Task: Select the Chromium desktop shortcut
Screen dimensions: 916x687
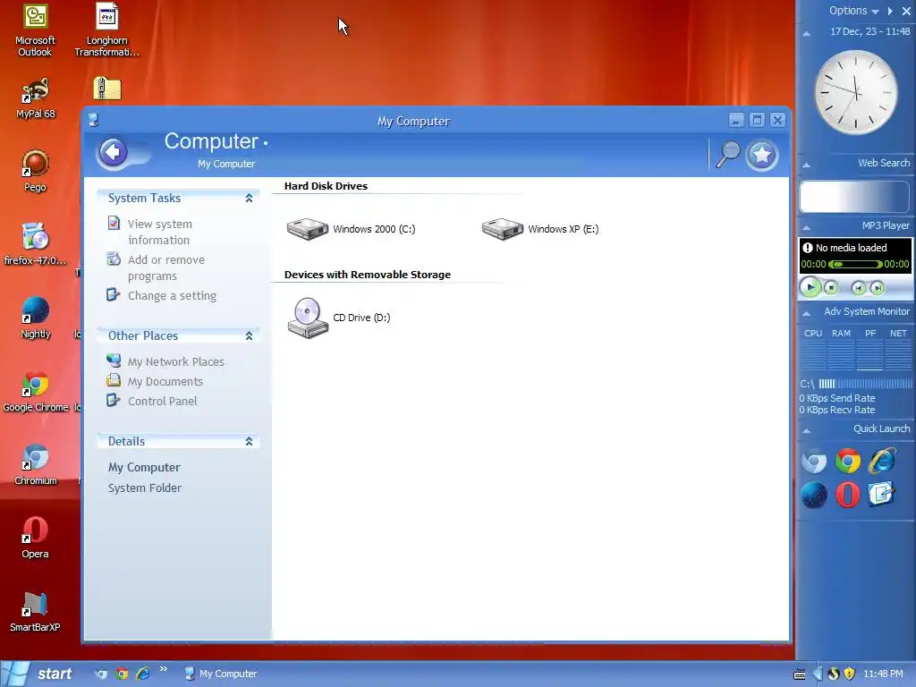Action: [x=36, y=465]
